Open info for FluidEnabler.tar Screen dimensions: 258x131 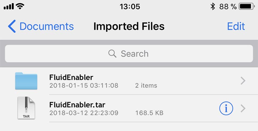click(226, 108)
